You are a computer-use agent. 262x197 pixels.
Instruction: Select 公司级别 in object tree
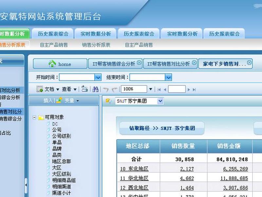[62, 136]
